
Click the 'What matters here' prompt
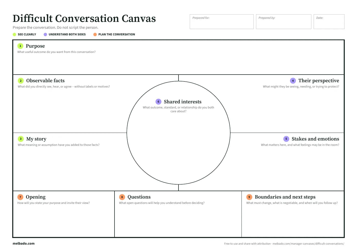coord(300,145)
